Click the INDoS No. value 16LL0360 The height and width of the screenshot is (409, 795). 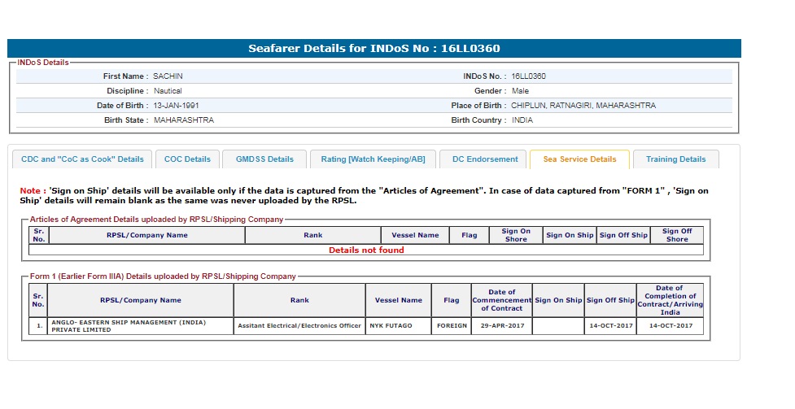tap(528, 76)
